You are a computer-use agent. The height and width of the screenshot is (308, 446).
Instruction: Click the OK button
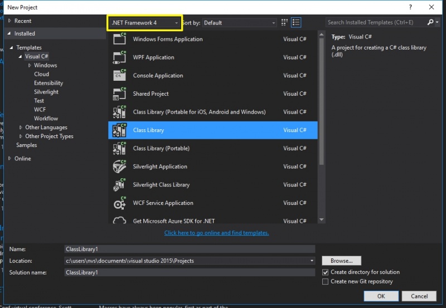pyautogui.click(x=381, y=296)
